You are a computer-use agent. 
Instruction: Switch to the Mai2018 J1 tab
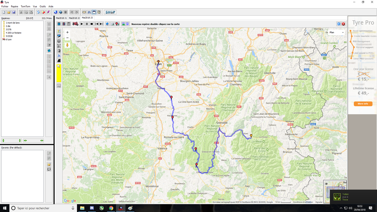pyautogui.click(x=61, y=18)
